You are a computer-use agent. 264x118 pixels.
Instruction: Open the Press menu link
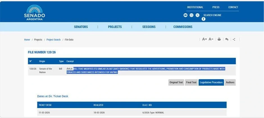(x=216, y=7)
